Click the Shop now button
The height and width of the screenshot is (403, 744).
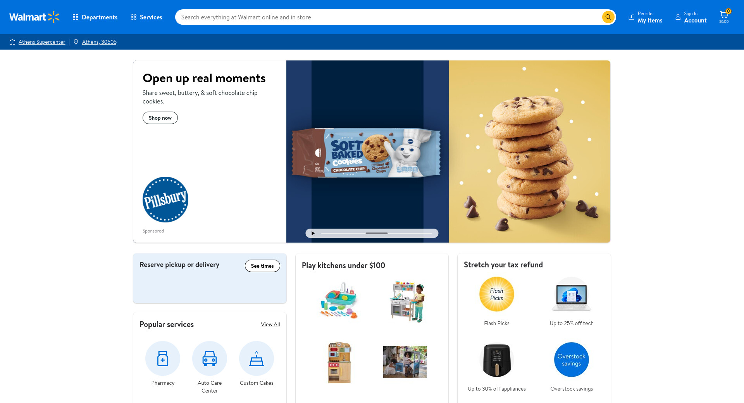point(160,118)
